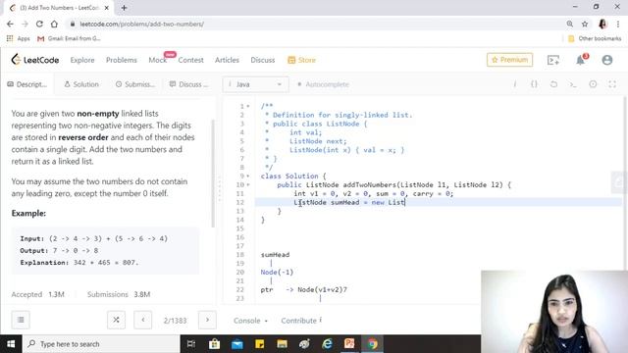
Task: Open the problem list icon at bottom left
Action: (x=21, y=320)
